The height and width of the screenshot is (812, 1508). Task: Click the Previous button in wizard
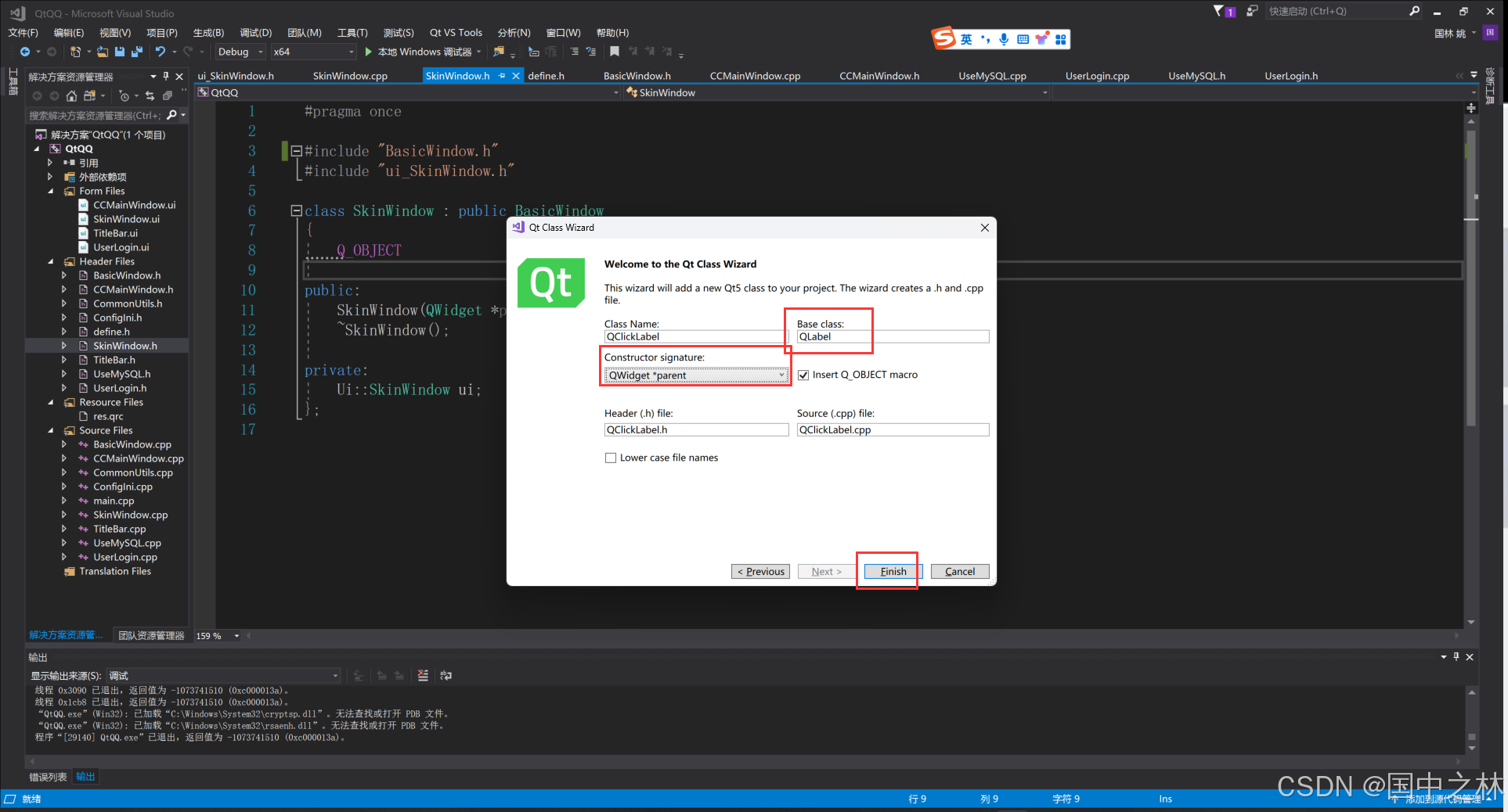click(x=760, y=571)
